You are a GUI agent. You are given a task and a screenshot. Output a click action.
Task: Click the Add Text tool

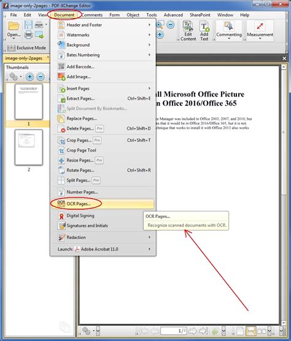tap(204, 31)
